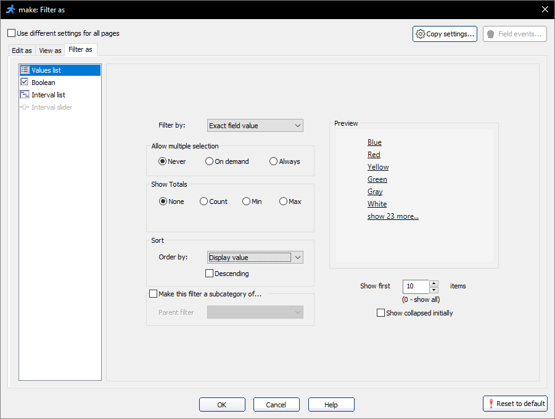Click the Field events button icon
Viewport: 555px width, 419px height.
click(x=491, y=34)
